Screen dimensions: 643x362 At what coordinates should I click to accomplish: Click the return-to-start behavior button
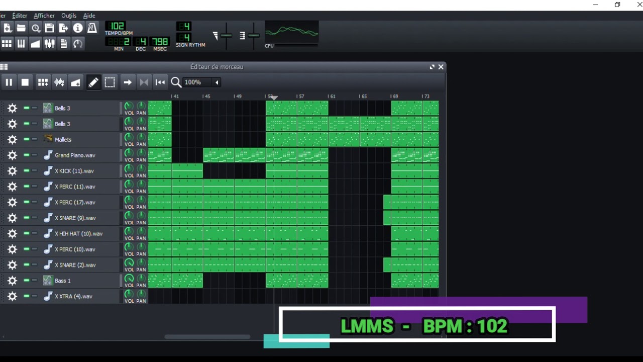160,82
